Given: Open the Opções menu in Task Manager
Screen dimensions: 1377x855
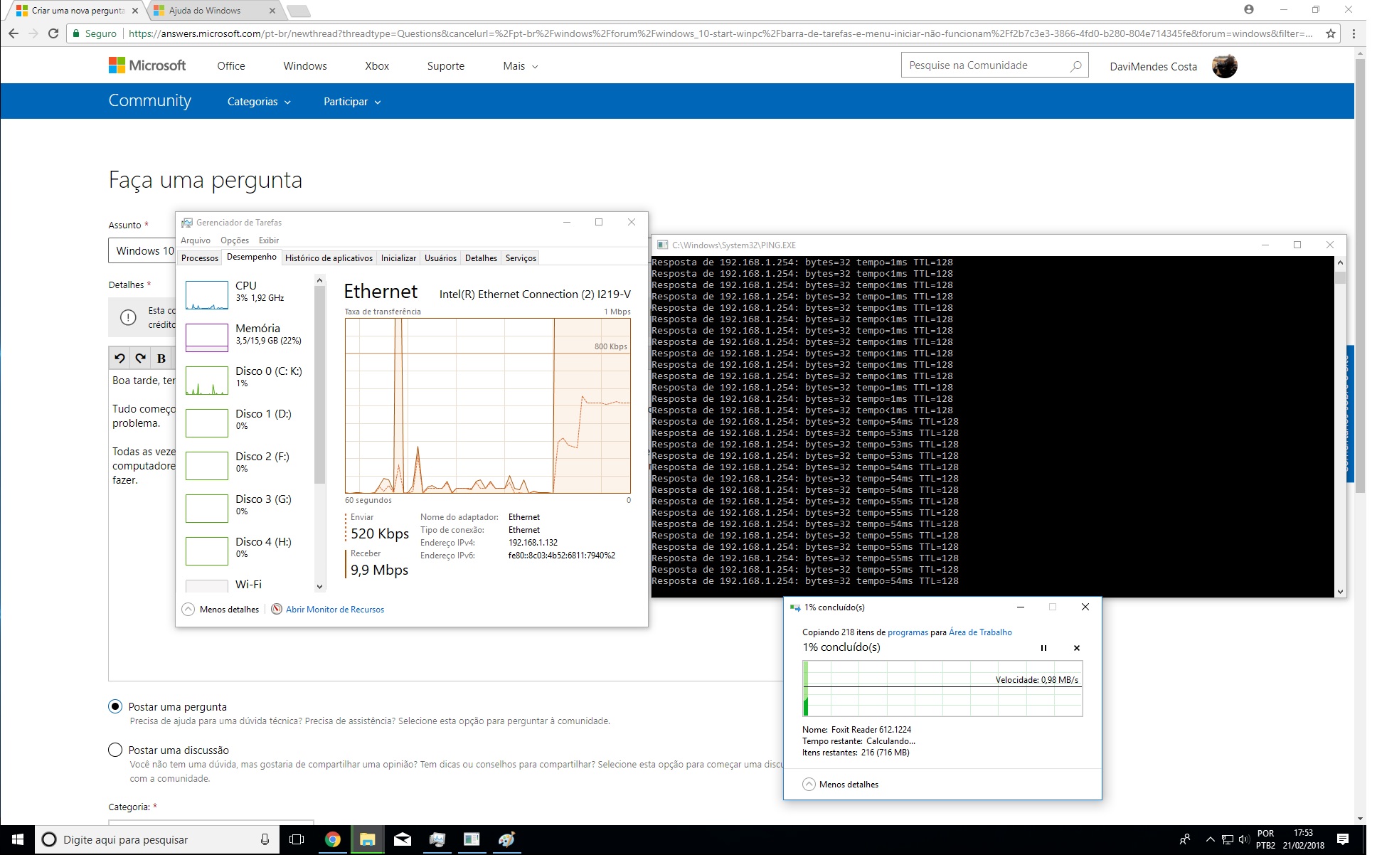Looking at the screenshot, I should pos(235,240).
